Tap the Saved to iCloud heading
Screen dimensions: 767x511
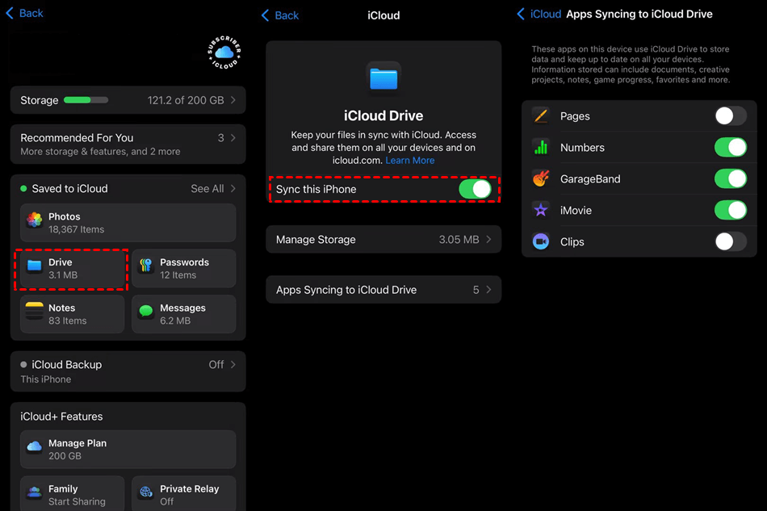[x=70, y=189]
